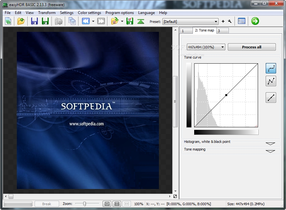Open the Settings menu
This screenshot has height=210, width=286.
(x=67, y=13)
